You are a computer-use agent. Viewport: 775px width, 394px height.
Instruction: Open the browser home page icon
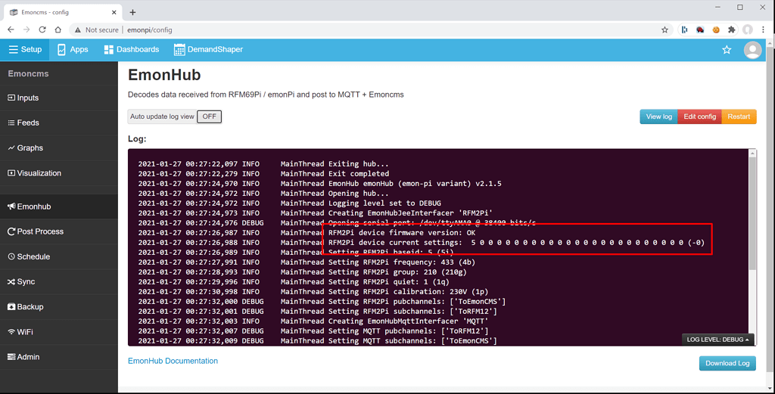pos(58,29)
